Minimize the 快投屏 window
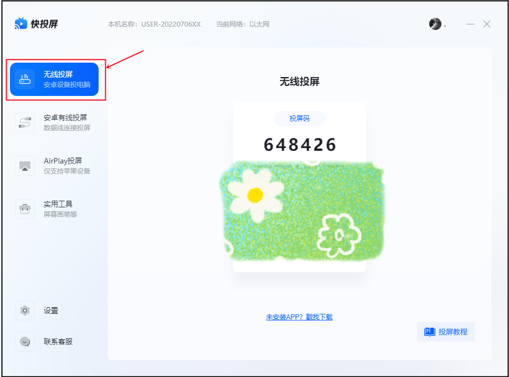This screenshot has width=509, height=377. [471, 24]
